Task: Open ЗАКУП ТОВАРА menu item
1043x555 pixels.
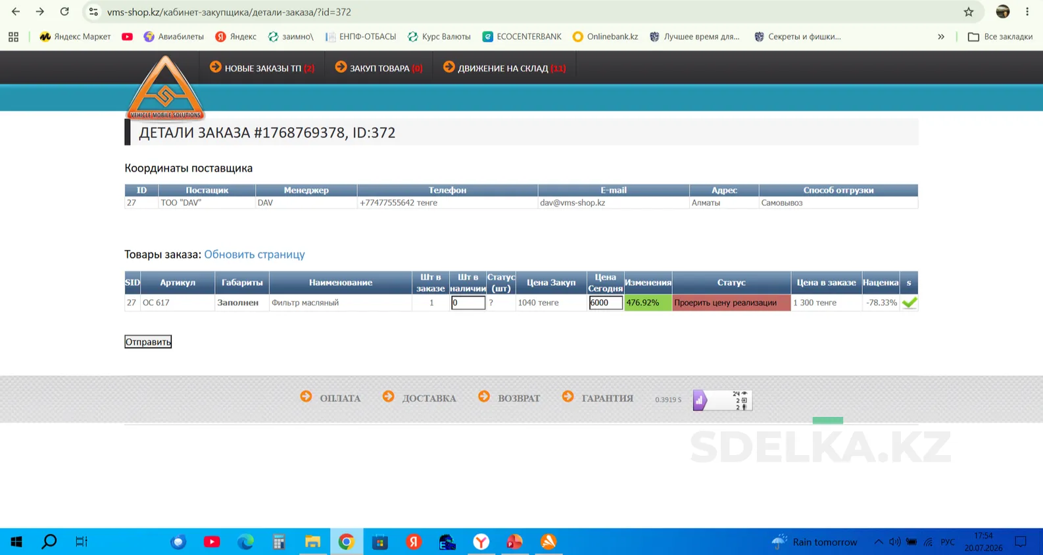Action: click(379, 68)
